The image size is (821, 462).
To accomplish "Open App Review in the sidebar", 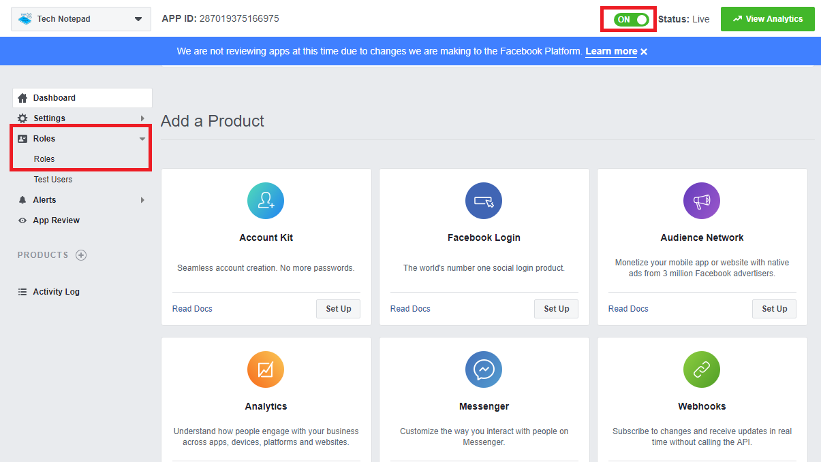I will (x=57, y=220).
